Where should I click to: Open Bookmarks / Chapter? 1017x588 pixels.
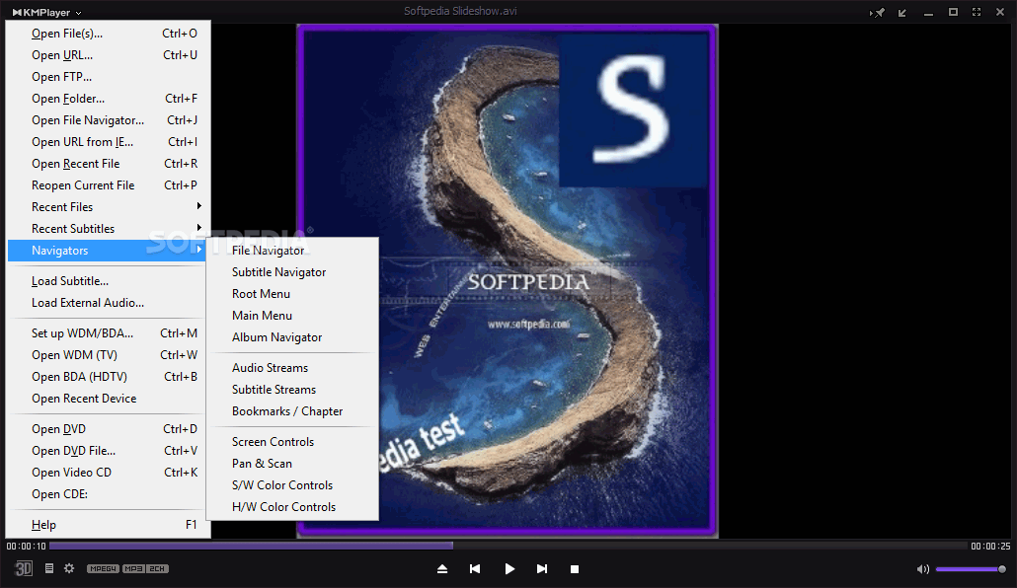(x=292, y=411)
